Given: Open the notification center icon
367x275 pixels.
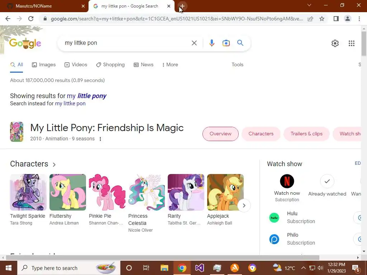Looking at the screenshot, I should click(356, 268).
